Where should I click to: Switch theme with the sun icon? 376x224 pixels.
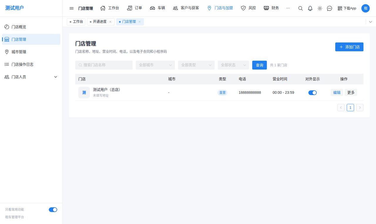click(x=320, y=8)
